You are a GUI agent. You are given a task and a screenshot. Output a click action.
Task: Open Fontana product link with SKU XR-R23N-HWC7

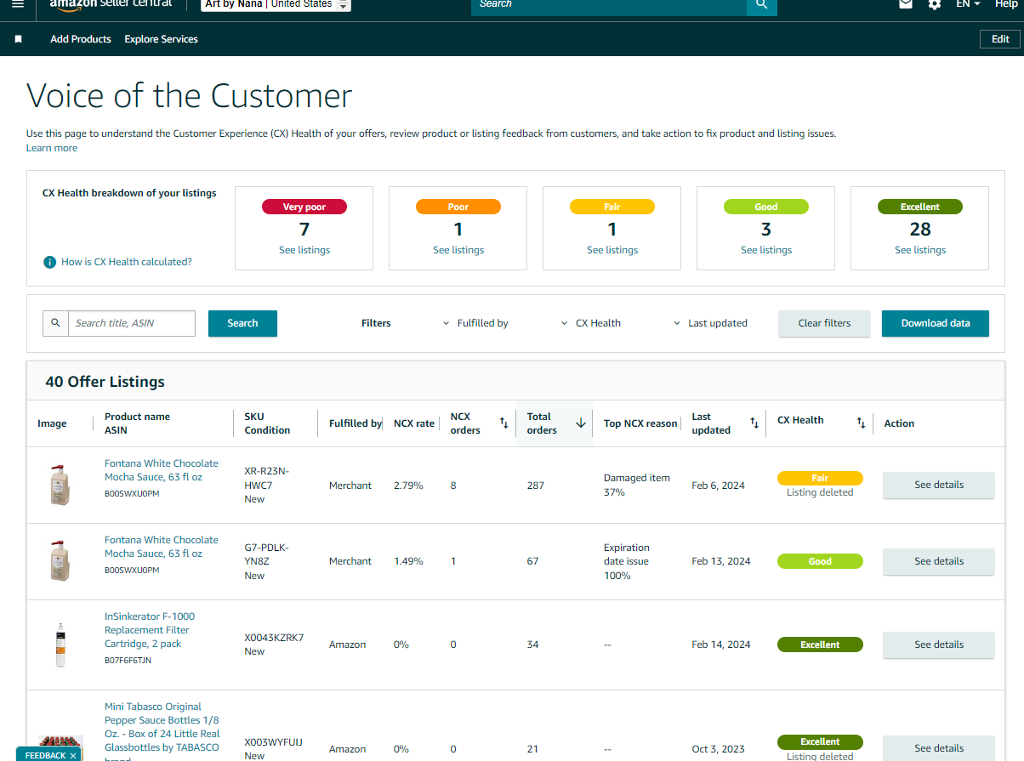tap(162, 470)
